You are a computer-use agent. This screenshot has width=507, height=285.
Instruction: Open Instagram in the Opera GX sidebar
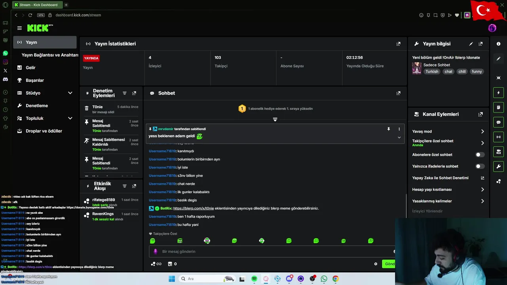5,62
